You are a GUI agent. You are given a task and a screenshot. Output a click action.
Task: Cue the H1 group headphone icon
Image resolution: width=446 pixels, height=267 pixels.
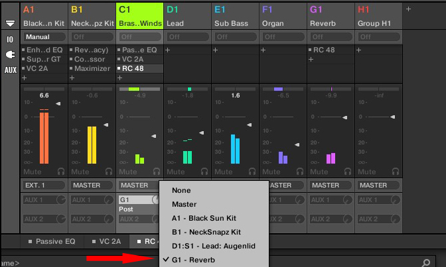(x=396, y=172)
